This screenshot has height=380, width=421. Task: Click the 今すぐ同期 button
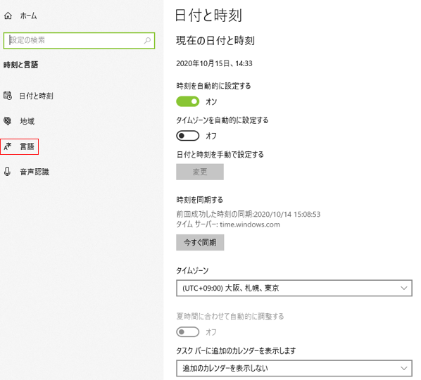tap(200, 242)
